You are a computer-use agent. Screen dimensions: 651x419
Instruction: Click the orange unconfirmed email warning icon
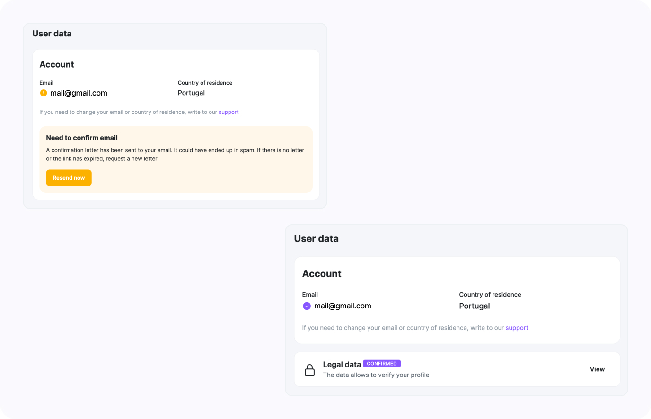pyautogui.click(x=44, y=93)
